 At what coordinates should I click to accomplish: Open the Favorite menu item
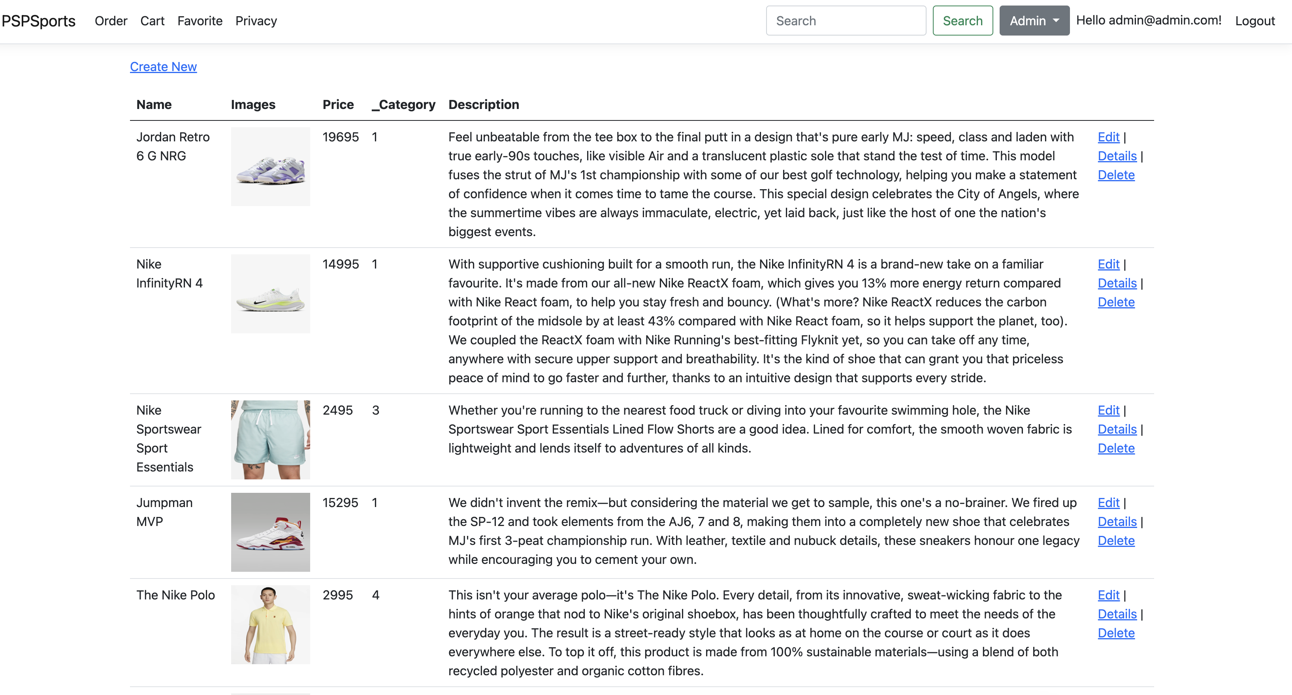pyautogui.click(x=200, y=21)
